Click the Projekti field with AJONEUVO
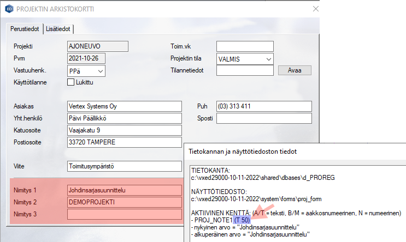The height and width of the screenshot is (242, 406). (97, 46)
